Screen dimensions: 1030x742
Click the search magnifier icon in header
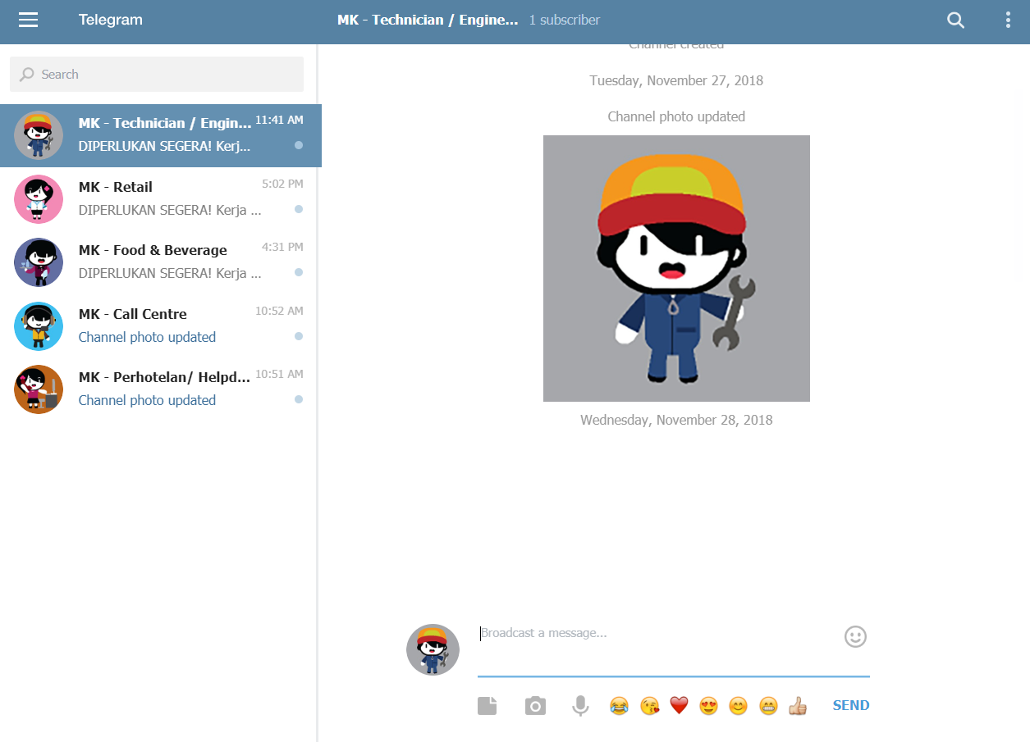(x=955, y=20)
